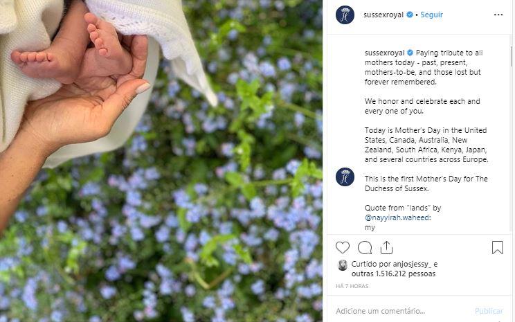Open comments with the speech bubble icon

[x=365, y=247]
